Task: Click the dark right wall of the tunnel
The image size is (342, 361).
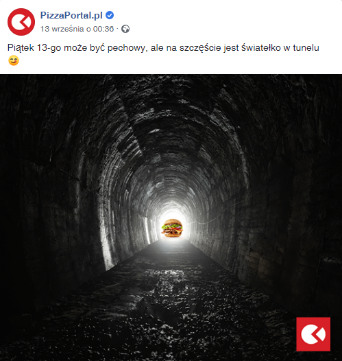Action: tap(294, 207)
